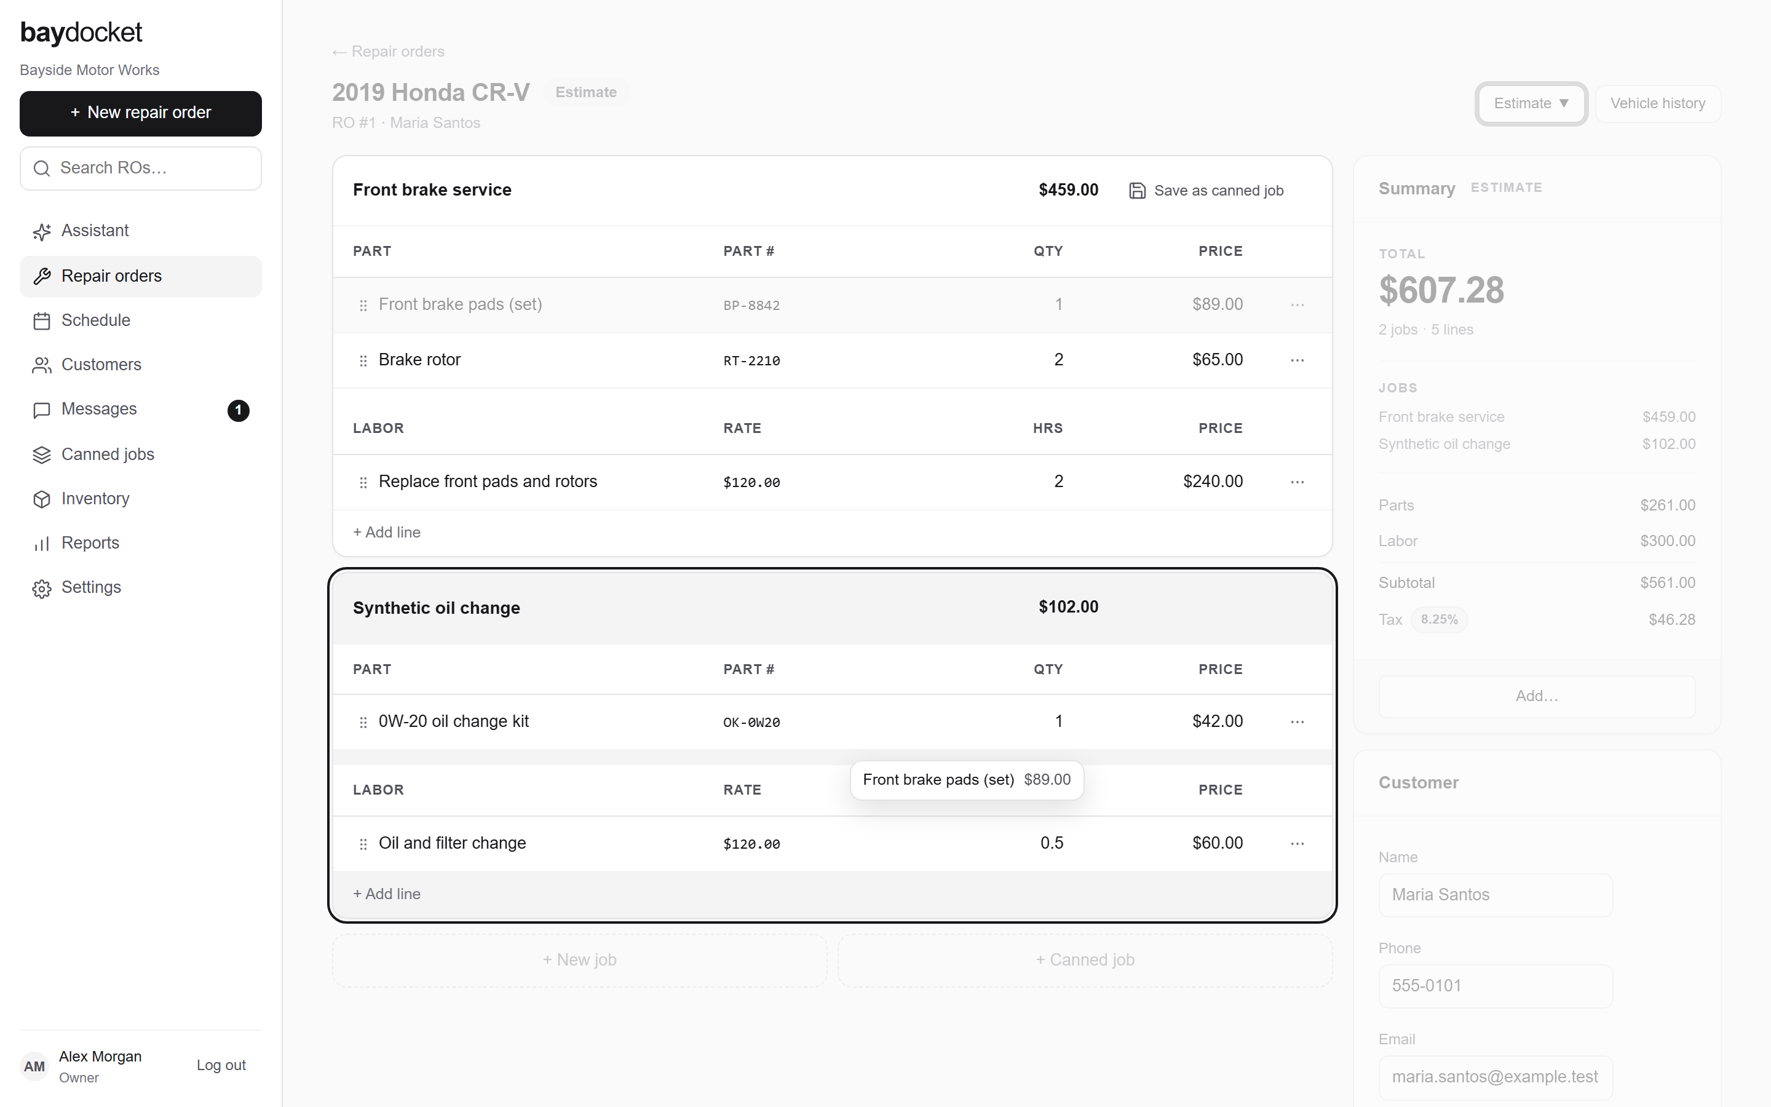
Task: Add line to Synthetic oil change
Action: tap(386, 894)
